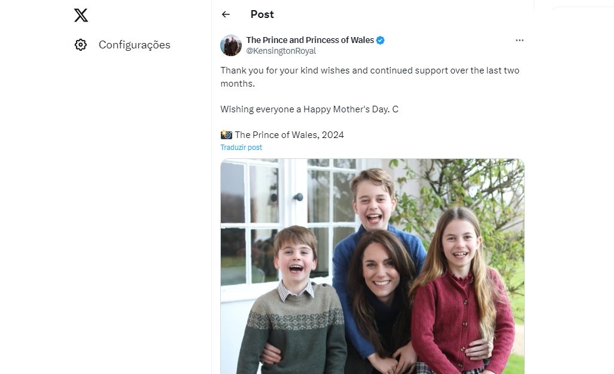Open the three-dot more options menu

pyautogui.click(x=519, y=40)
